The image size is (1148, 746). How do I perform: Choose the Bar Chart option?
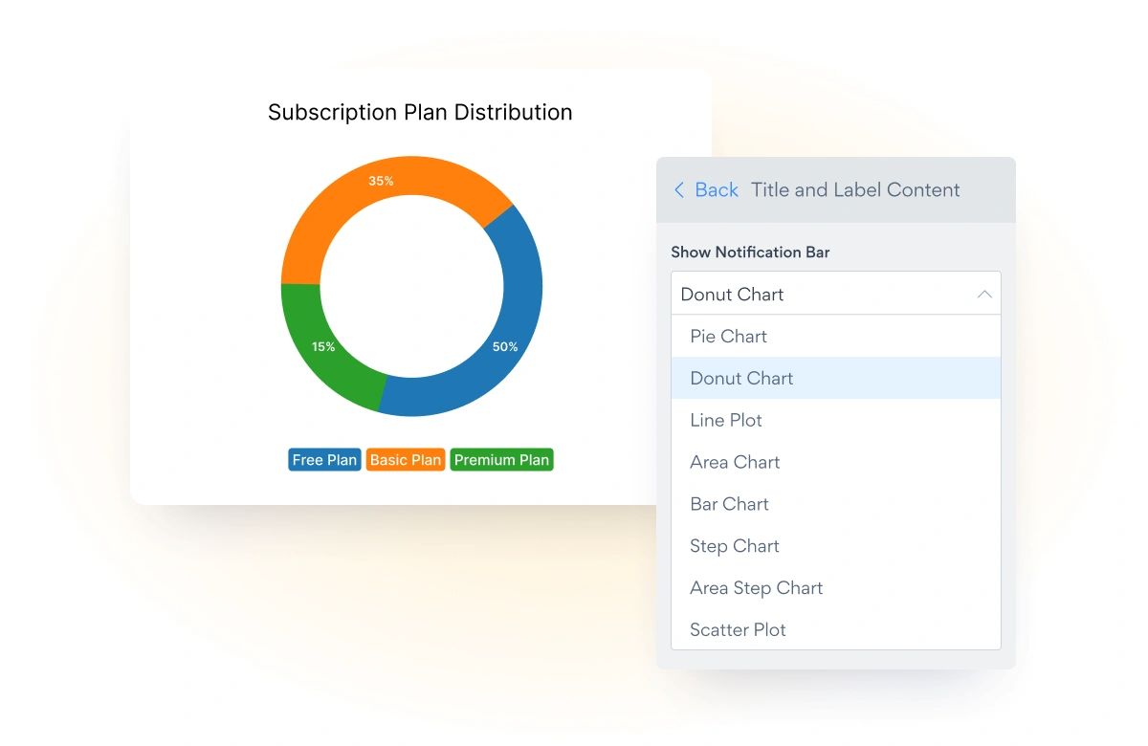(730, 504)
